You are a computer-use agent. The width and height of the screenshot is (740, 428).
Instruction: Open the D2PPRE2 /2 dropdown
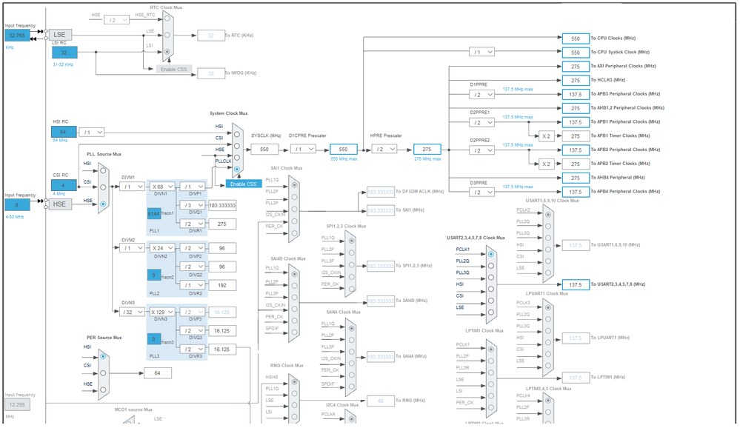[481, 150]
